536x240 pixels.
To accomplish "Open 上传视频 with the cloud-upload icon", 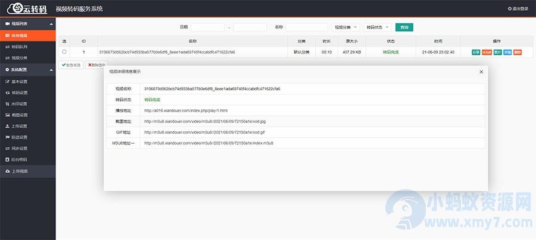I will (27, 172).
